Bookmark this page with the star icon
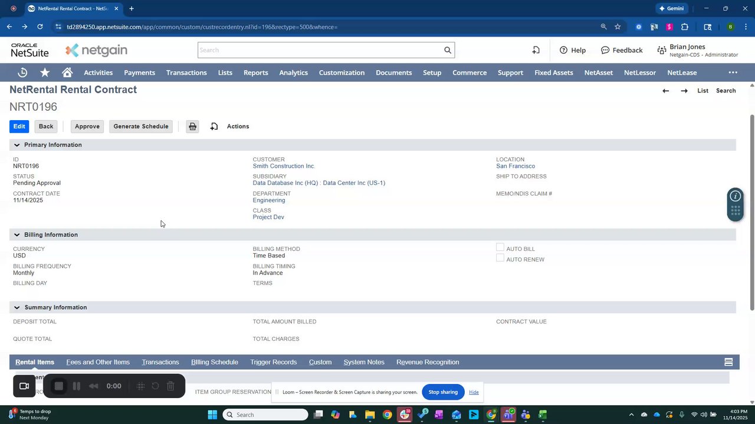Screen dimensions: 755x424 [618, 26]
